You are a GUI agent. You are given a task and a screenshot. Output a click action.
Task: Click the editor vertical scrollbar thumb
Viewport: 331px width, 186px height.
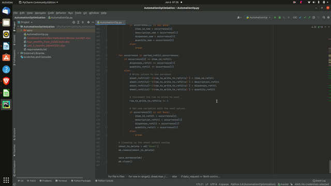click(x=329, y=166)
